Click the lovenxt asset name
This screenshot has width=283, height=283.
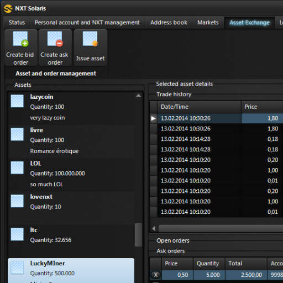[41, 197]
